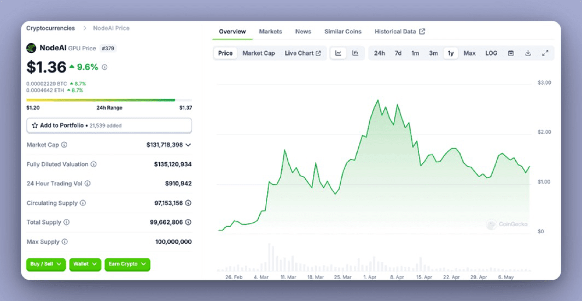The height and width of the screenshot is (301, 582).
Task: Switch to candlestick chart view icon
Action: [355, 53]
